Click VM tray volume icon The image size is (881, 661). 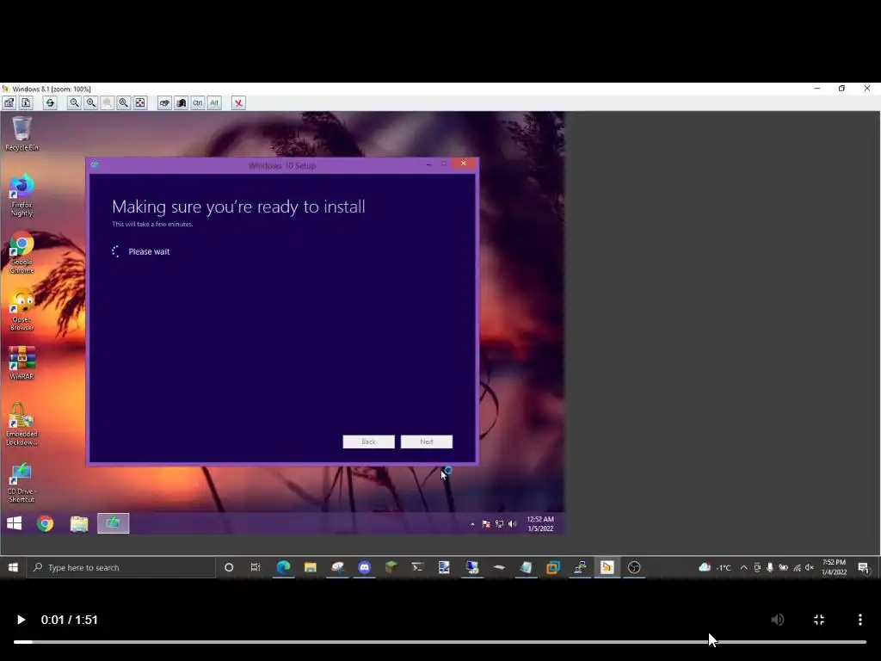pos(512,524)
